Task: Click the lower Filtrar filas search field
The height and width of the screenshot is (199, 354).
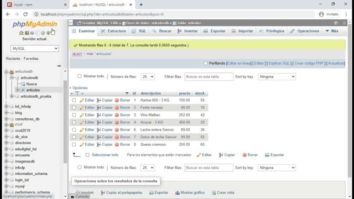Action: coord(209,167)
